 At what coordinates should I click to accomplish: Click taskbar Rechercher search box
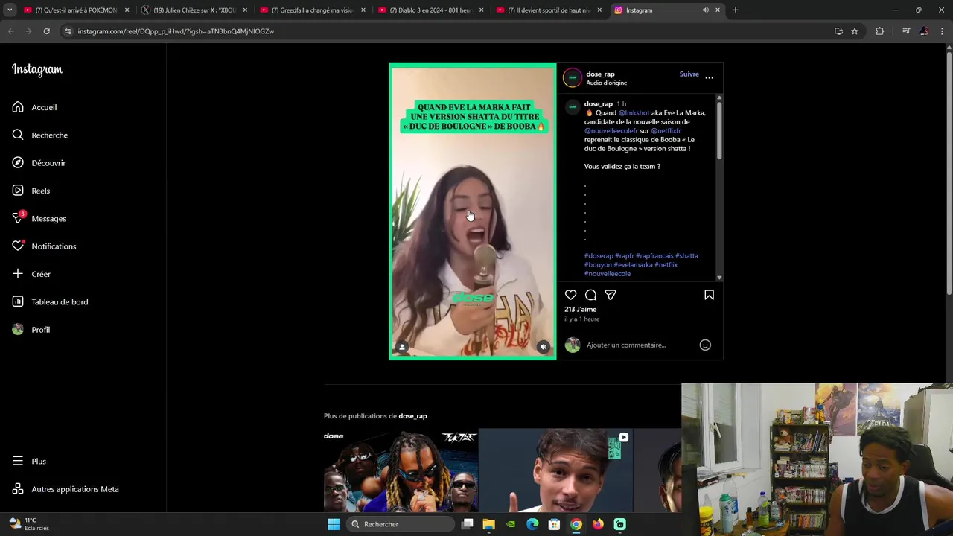(x=401, y=524)
